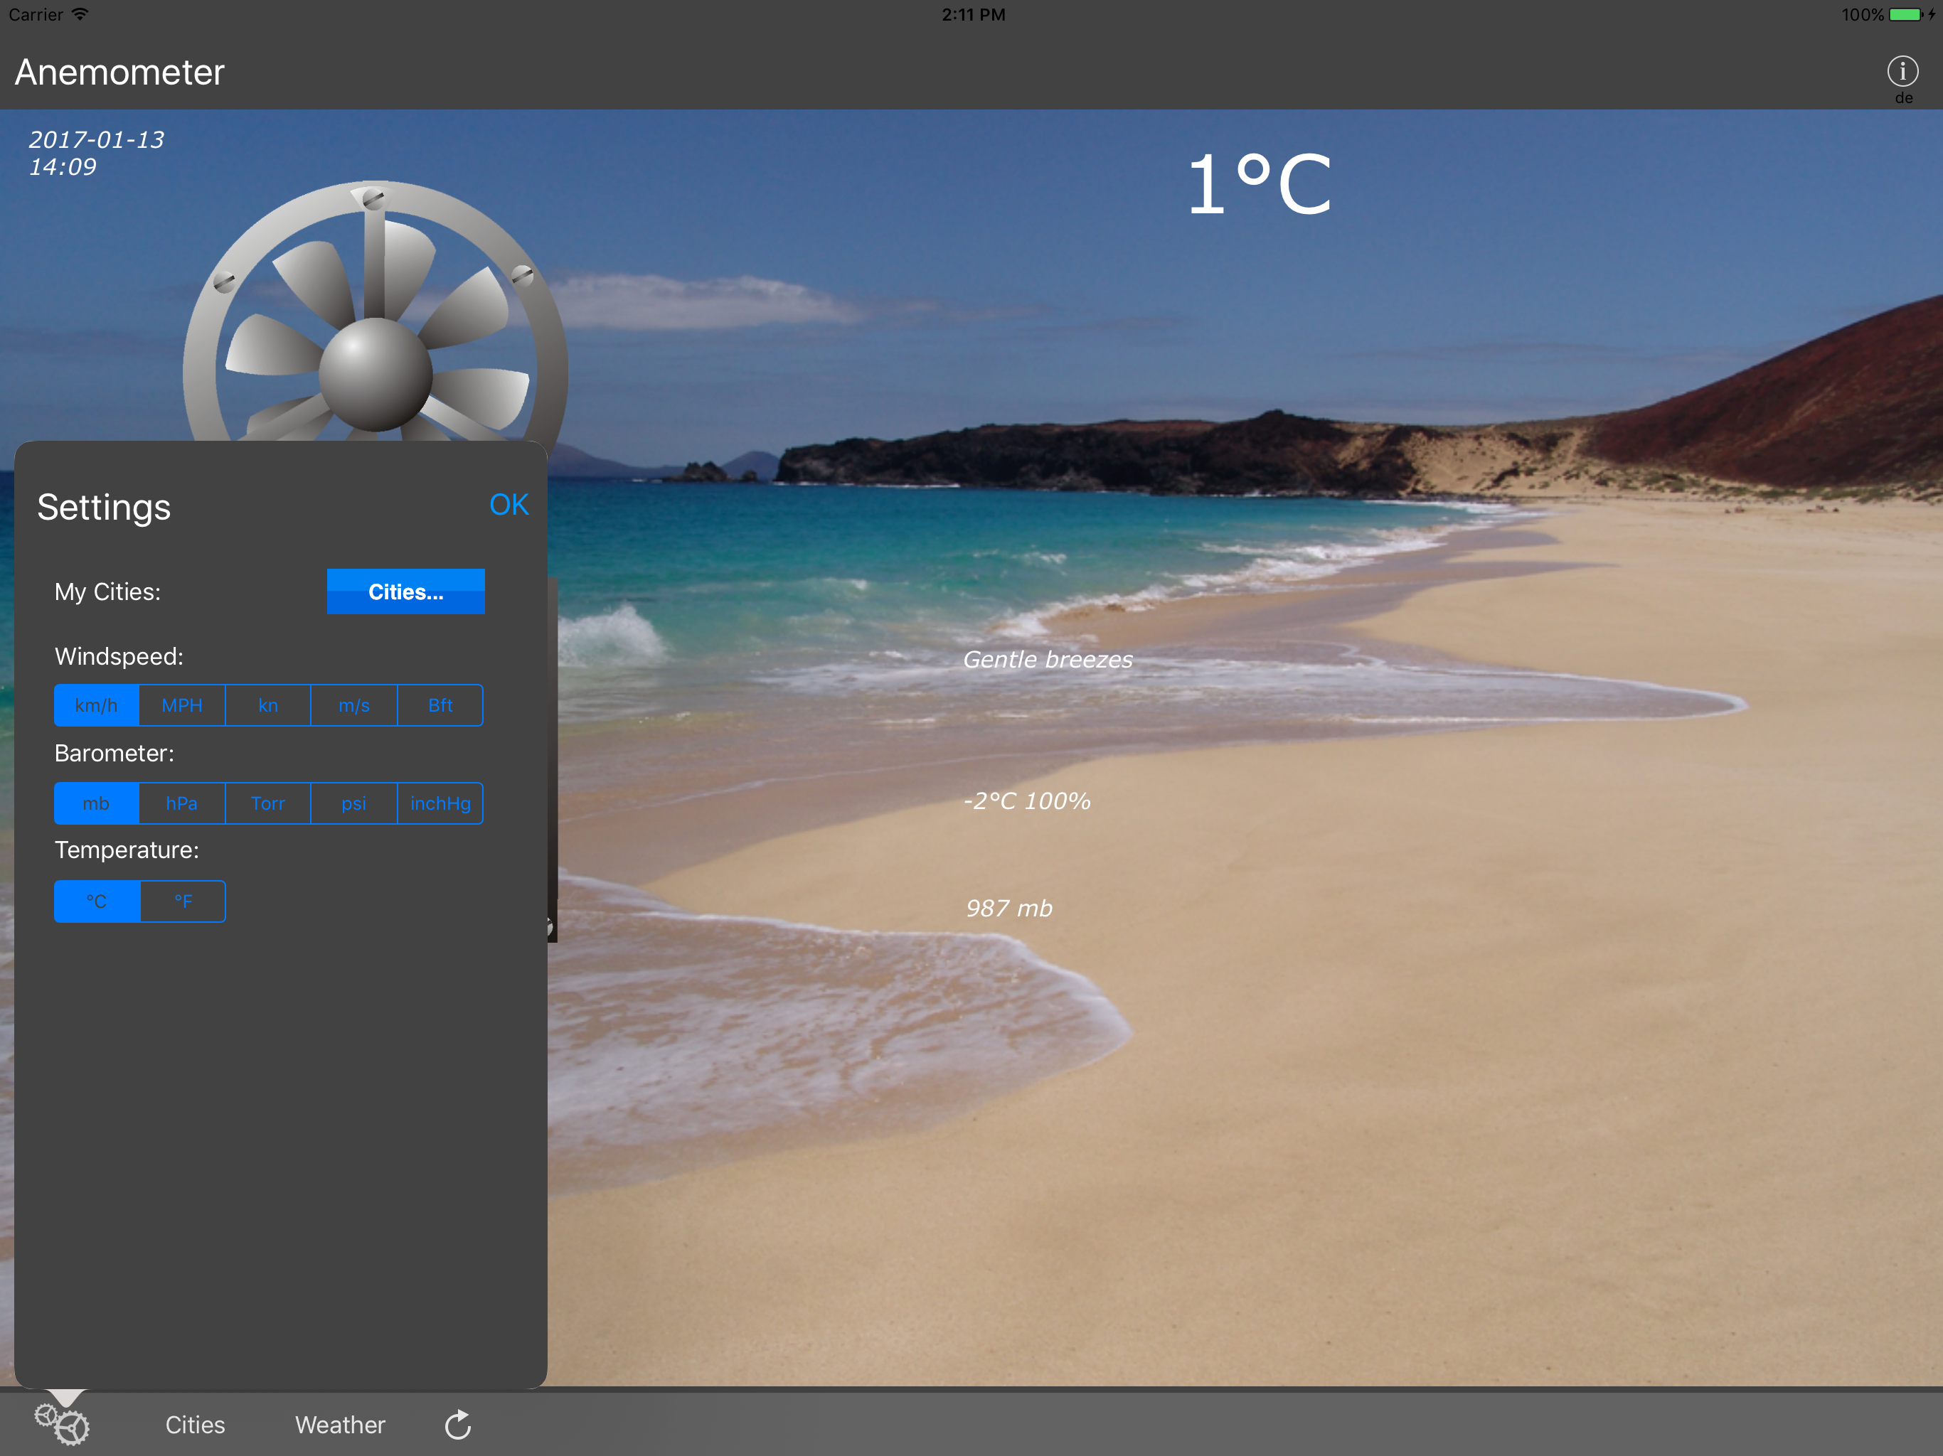Confirm settings with OK

(x=509, y=505)
